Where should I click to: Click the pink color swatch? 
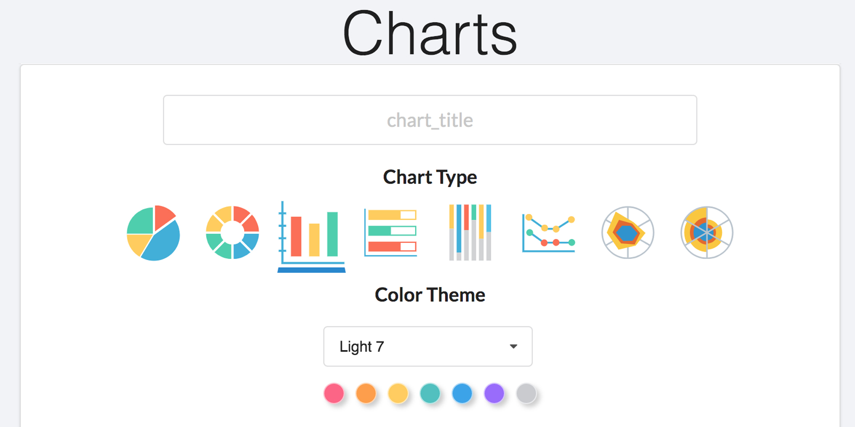pyautogui.click(x=334, y=393)
